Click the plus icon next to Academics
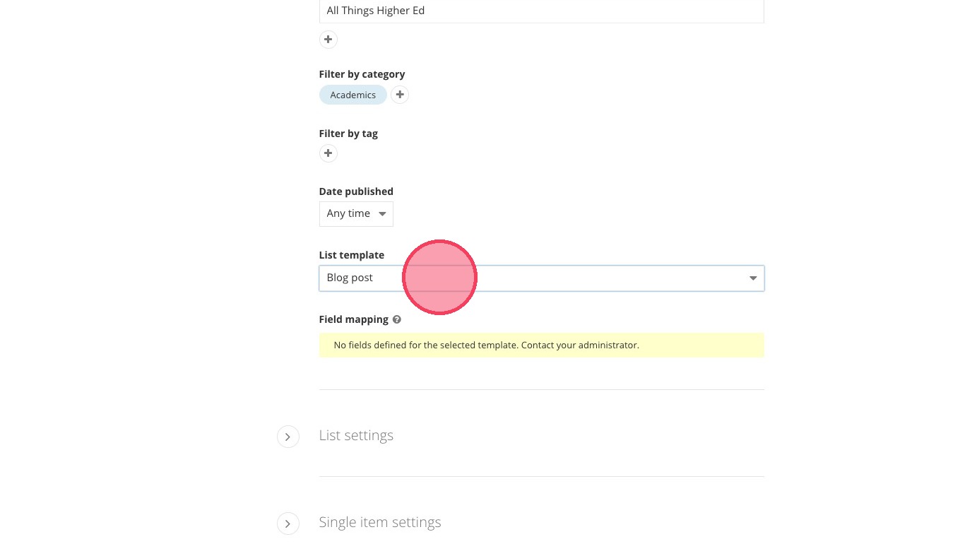972x544 pixels. [400, 95]
